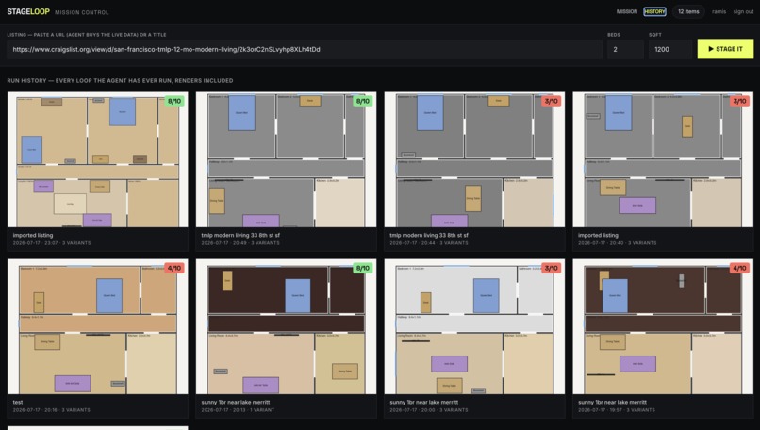
Task: Click the MISSION CONTROL header text
Action: pyautogui.click(x=82, y=12)
